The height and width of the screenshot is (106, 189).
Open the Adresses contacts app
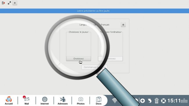pos(63,100)
